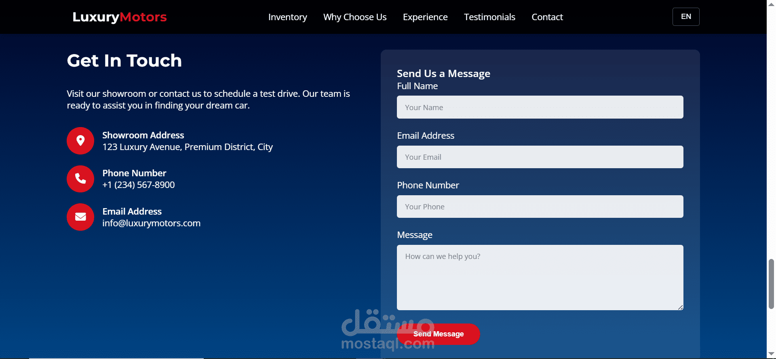The width and height of the screenshot is (776, 359).
Task: Click the showroom location pin icon
Action: [x=80, y=141]
